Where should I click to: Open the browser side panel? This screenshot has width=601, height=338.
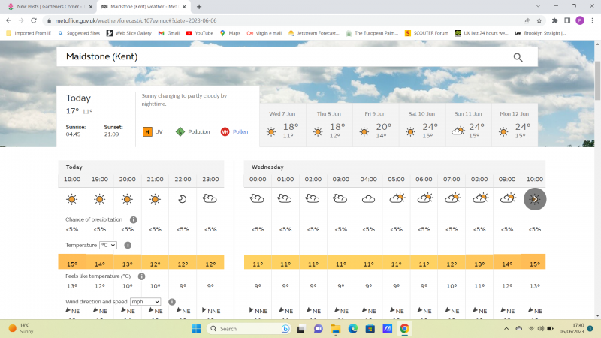pos(567,21)
